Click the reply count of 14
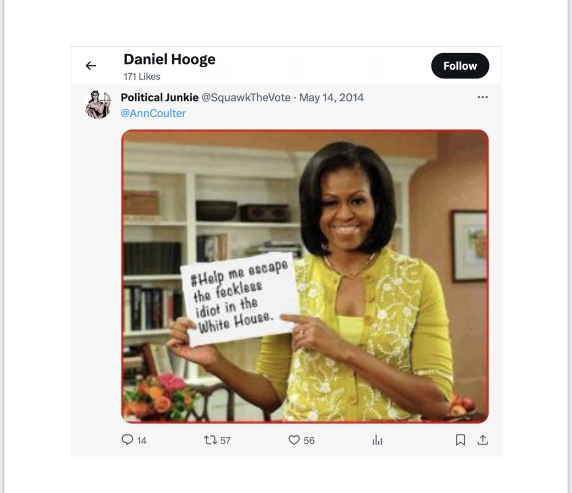 (142, 441)
